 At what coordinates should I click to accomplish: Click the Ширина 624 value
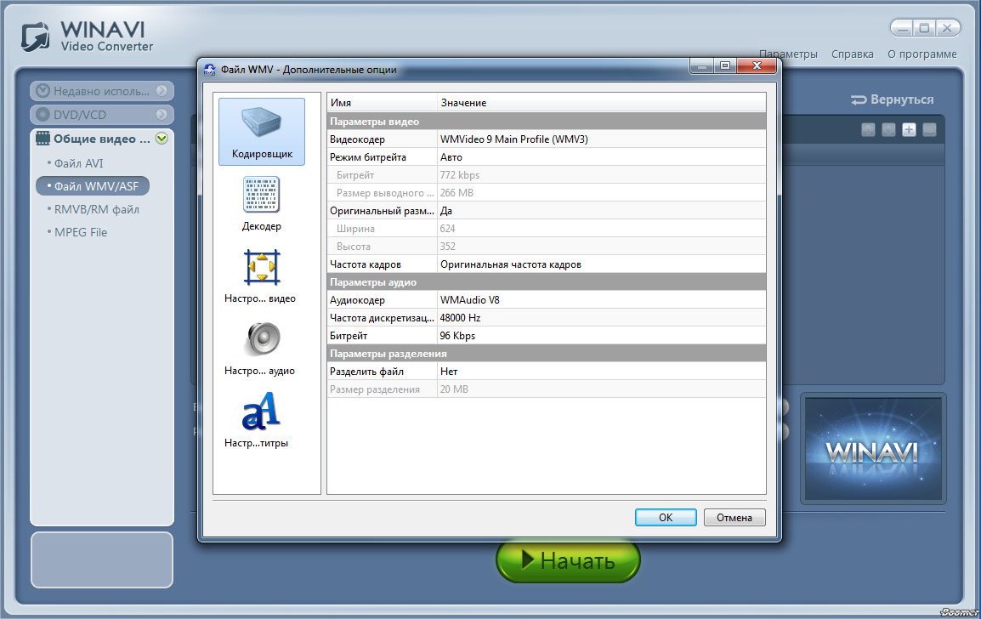(601, 229)
